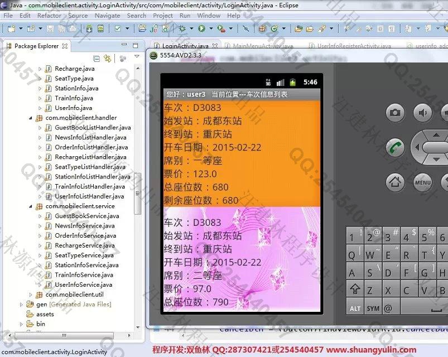Click the Debug bug icon
Screen dimensions: 448x357
pyautogui.click(x=182, y=28)
